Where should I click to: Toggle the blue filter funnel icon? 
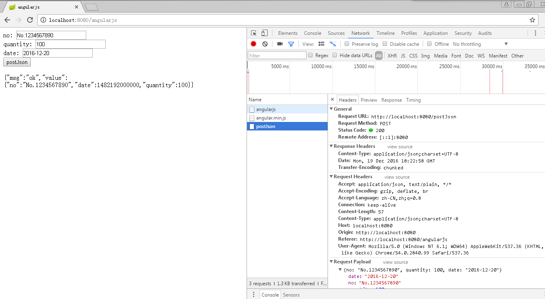[291, 44]
